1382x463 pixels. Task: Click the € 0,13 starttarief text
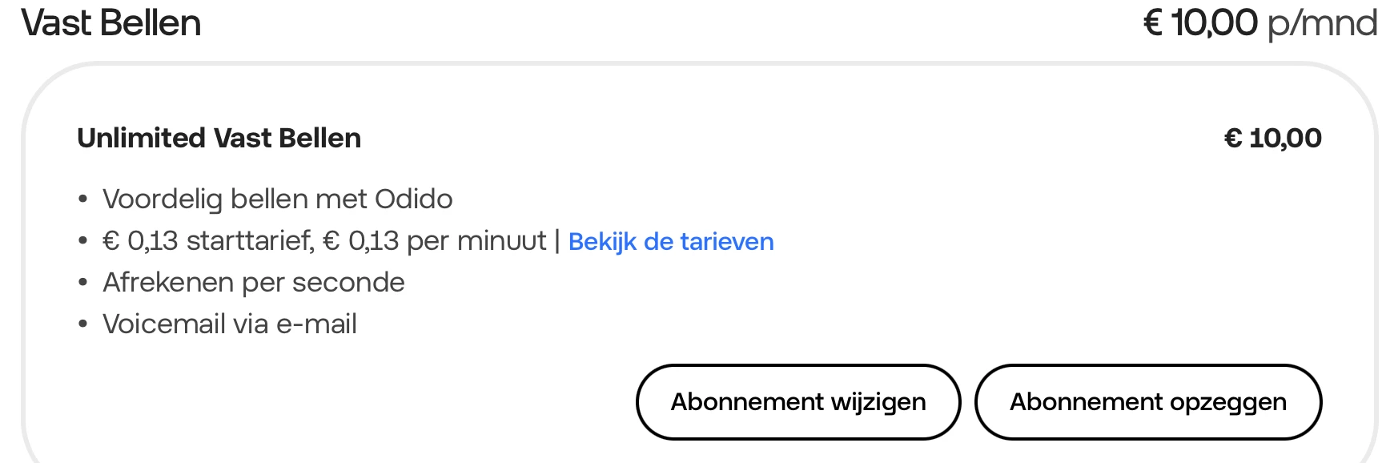tap(208, 241)
